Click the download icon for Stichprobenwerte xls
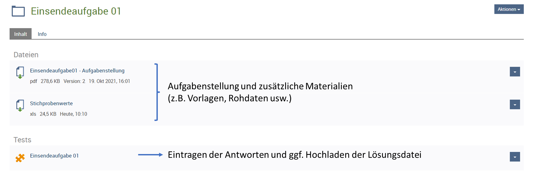The image size is (534, 177). coord(20,105)
